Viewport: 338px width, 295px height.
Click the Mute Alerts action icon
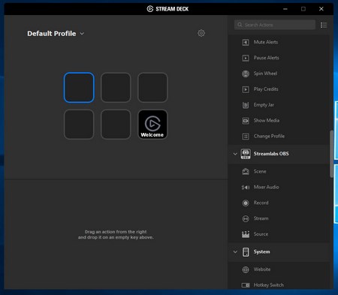pyautogui.click(x=246, y=42)
